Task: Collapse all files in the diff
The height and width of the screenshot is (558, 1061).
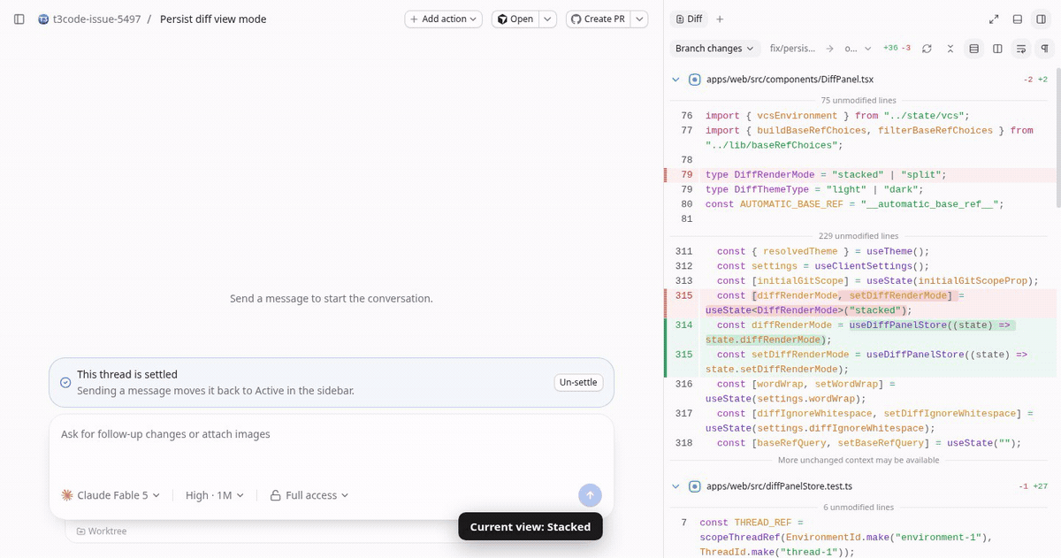Action: pos(950,49)
